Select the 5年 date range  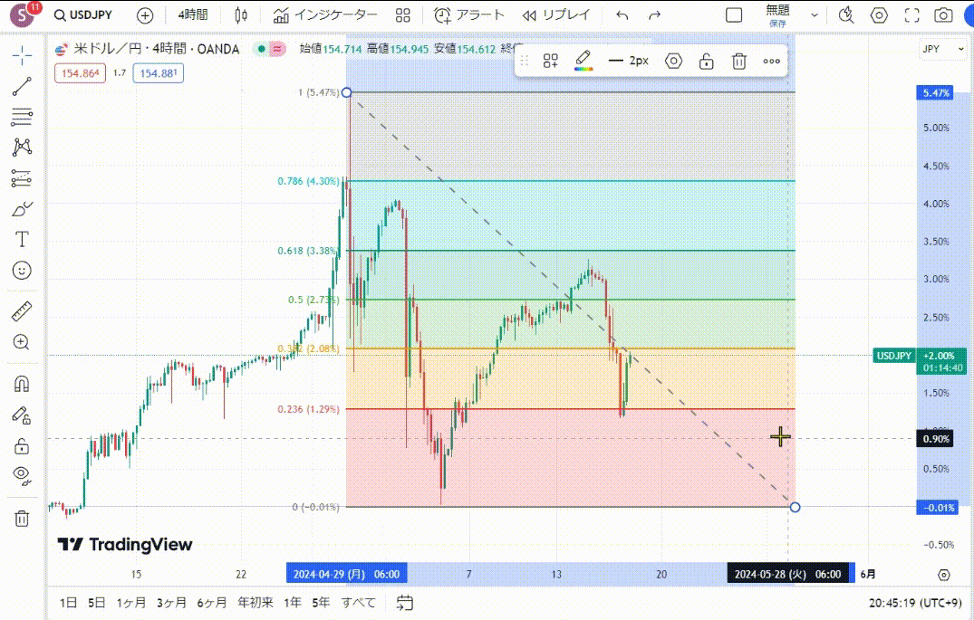click(x=321, y=603)
